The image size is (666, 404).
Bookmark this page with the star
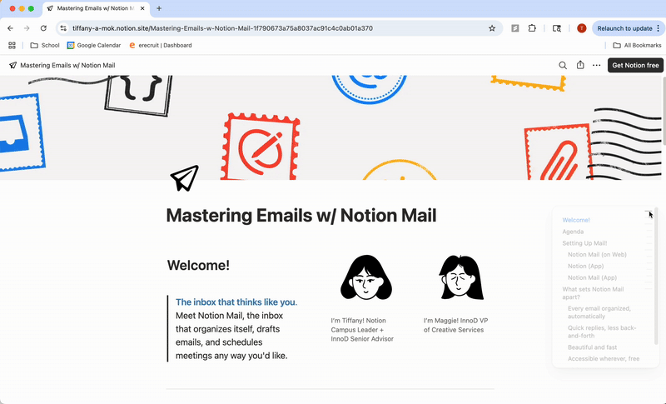[492, 28]
